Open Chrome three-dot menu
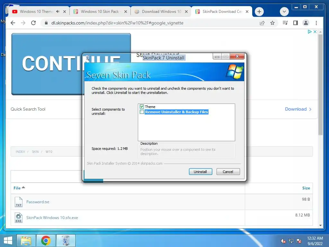This screenshot has height=247, width=329. [316, 23]
